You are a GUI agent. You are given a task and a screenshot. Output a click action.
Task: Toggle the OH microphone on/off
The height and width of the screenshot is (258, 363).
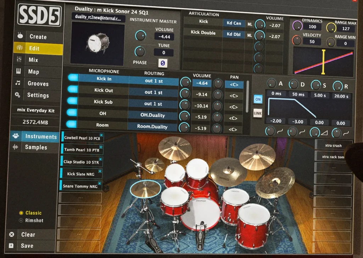pos(72,112)
